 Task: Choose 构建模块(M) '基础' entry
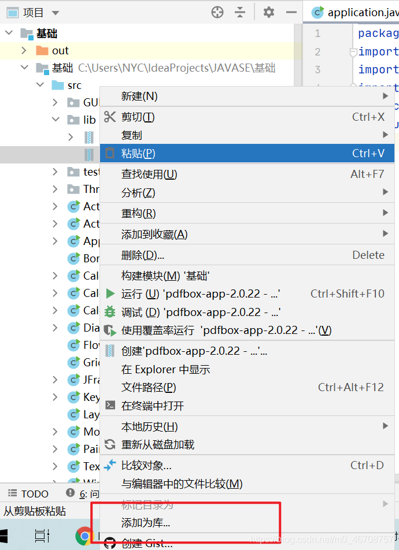coord(247,276)
